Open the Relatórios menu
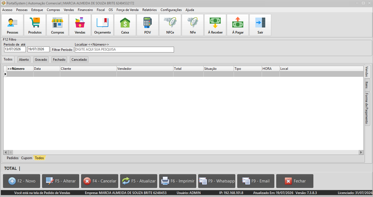This screenshot has width=373, height=197. coord(150,10)
